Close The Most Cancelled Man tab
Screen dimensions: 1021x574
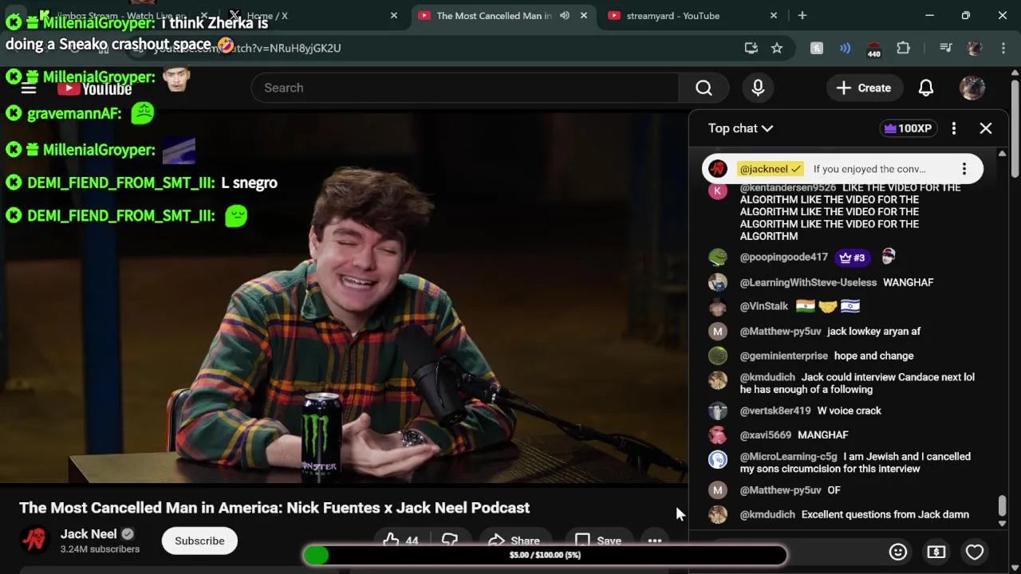584,15
